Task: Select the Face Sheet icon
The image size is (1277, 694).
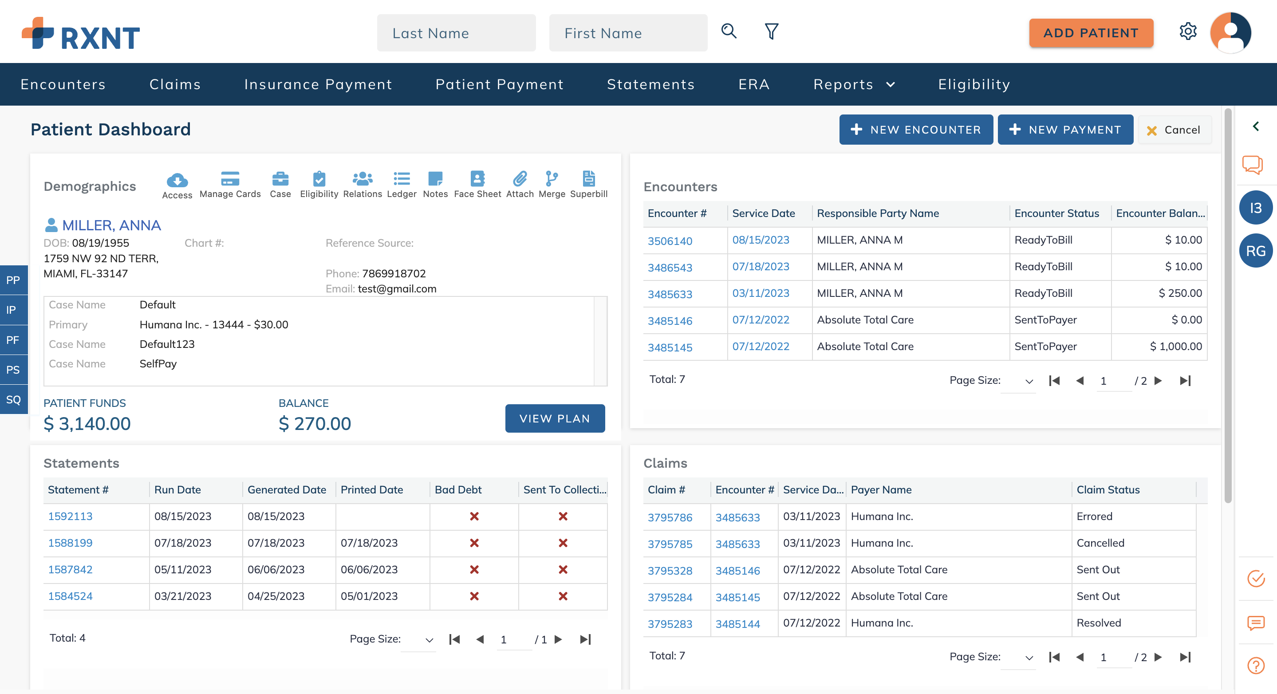Action: click(x=477, y=179)
